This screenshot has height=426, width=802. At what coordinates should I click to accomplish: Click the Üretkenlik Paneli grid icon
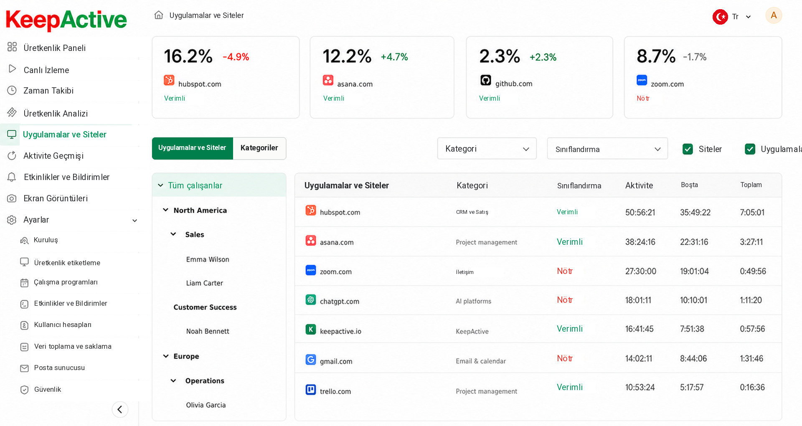pos(12,47)
